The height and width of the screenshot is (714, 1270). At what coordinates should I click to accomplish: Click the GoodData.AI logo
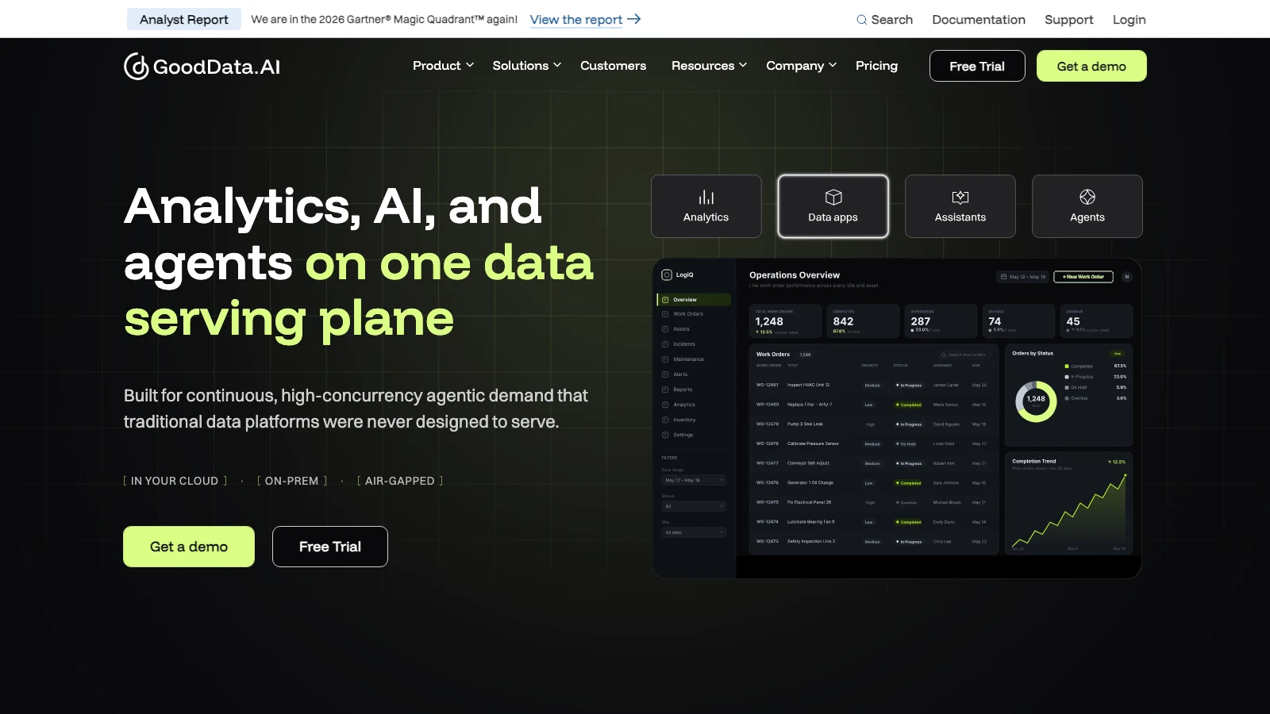click(202, 67)
